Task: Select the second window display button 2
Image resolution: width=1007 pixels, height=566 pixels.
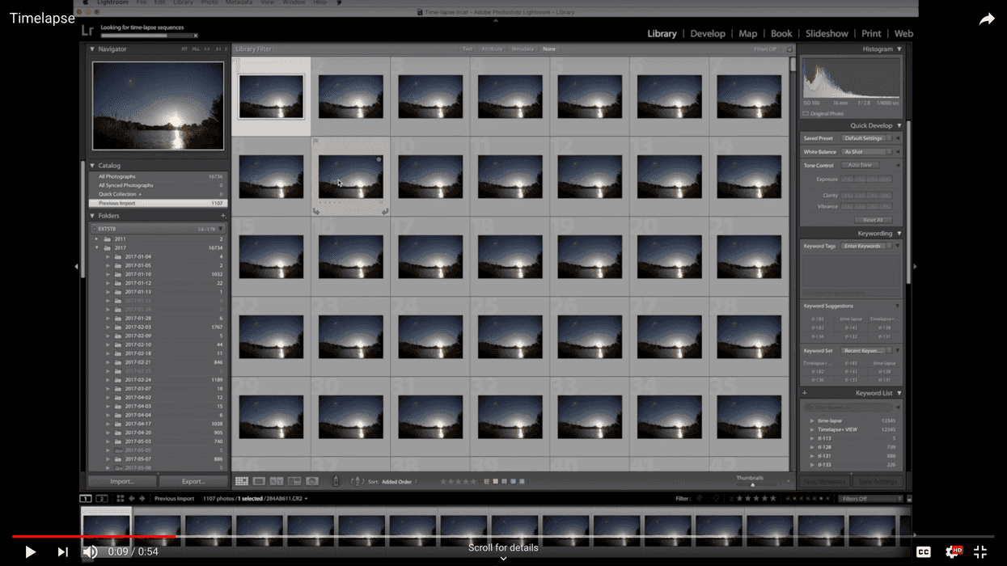Action: pyautogui.click(x=102, y=499)
